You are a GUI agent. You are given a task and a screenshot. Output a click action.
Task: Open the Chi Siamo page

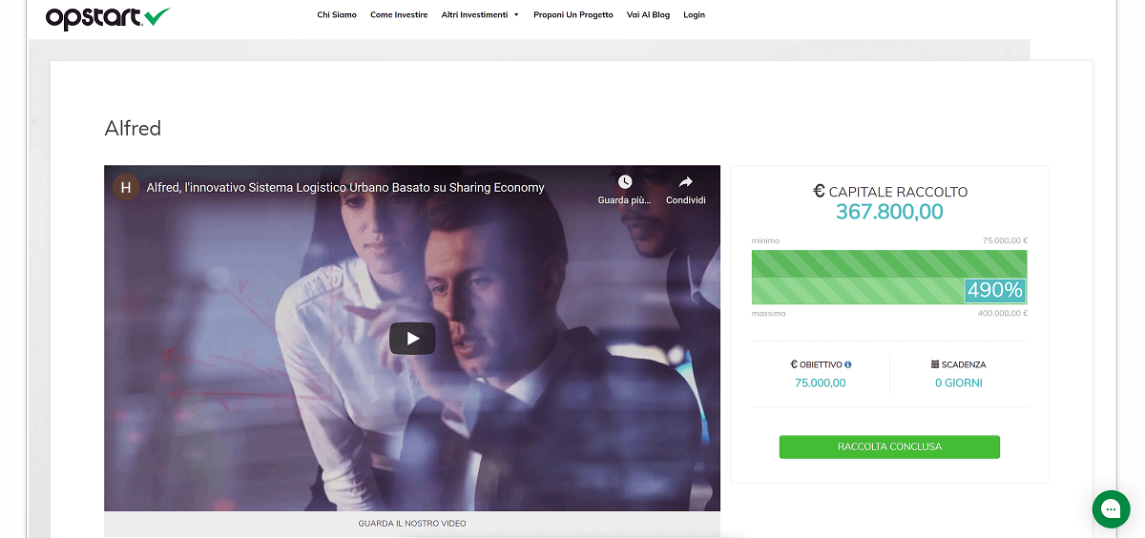(337, 15)
